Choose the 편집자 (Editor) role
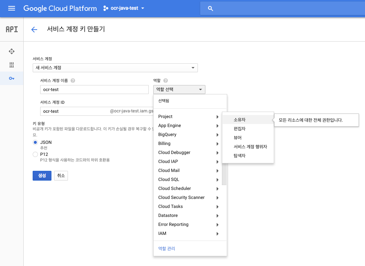Screen dimensions: 365x266 (x=248, y=129)
